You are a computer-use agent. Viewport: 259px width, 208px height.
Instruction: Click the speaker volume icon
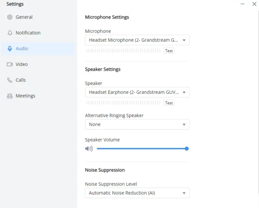coord(89,148)
